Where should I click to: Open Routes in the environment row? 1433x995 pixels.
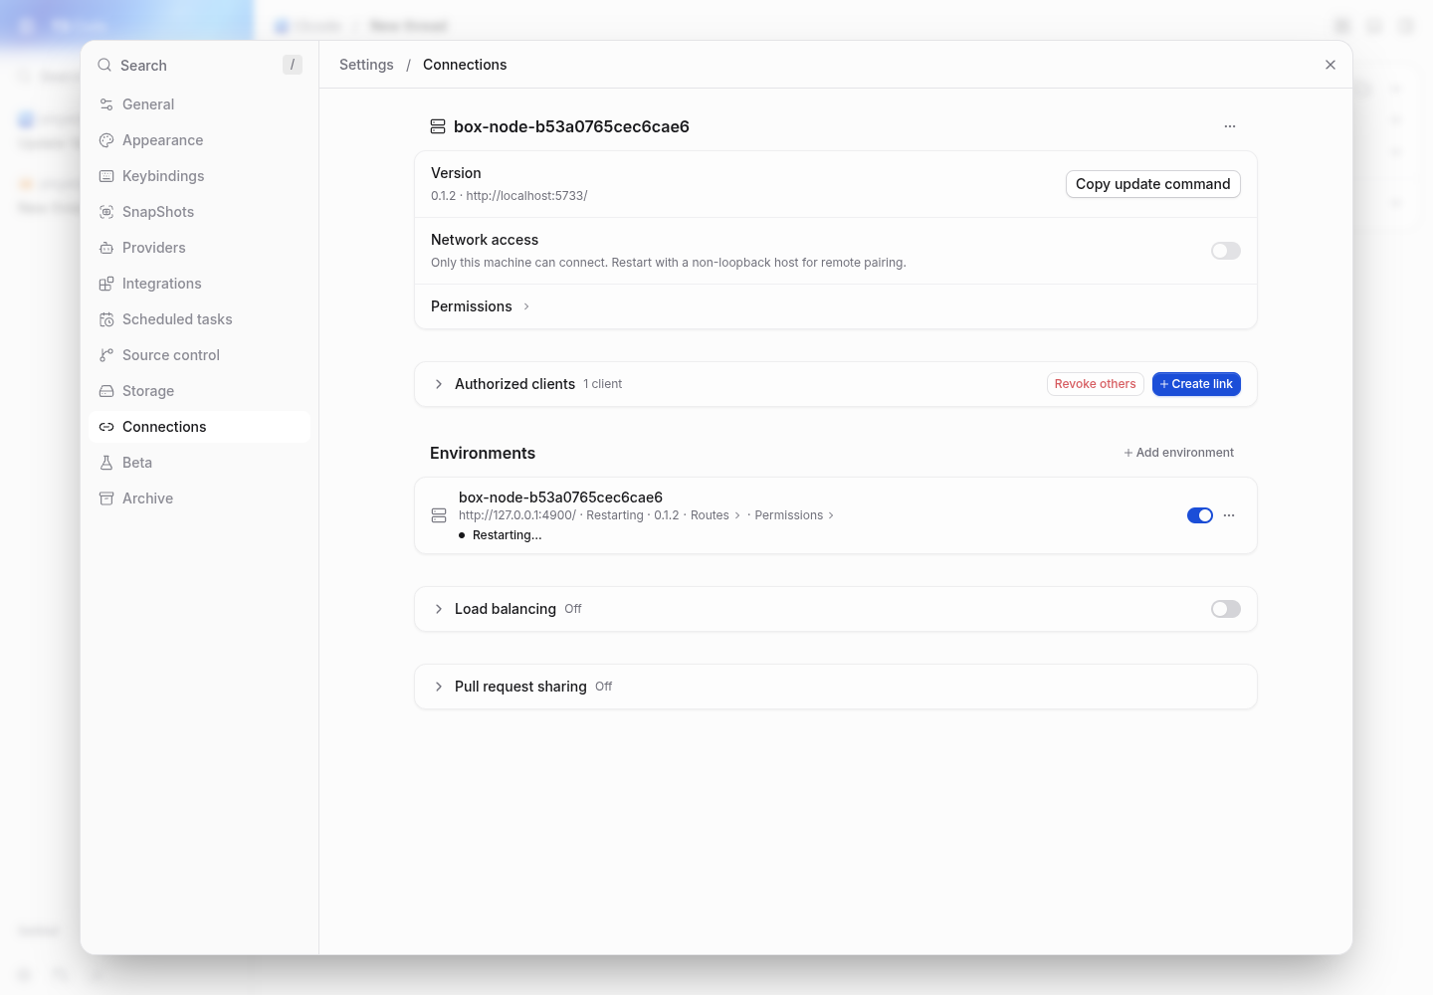click(x=716, y=515)
